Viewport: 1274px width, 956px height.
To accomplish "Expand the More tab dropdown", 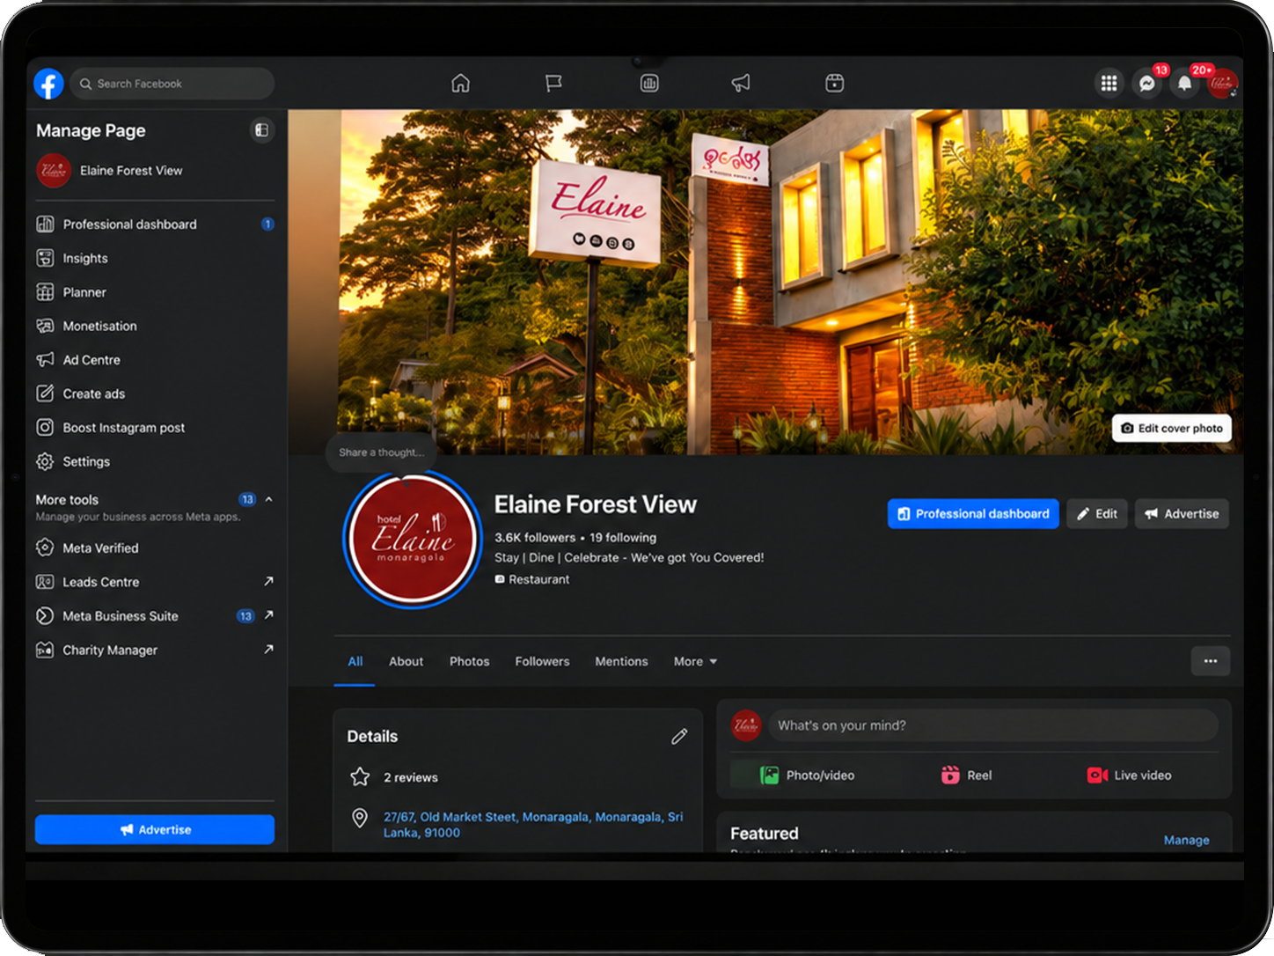I will click(695, 661).
